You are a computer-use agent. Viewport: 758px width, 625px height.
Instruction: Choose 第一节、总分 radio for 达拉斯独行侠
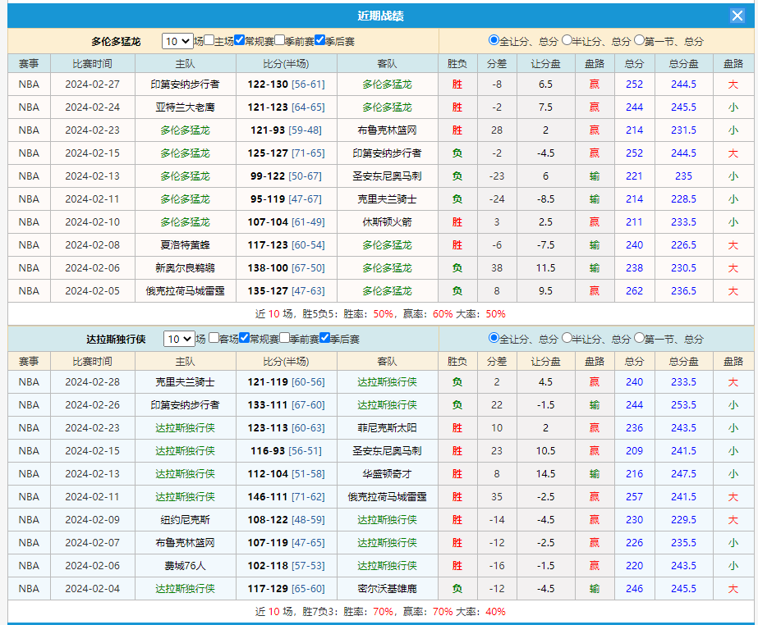point(639,338)
